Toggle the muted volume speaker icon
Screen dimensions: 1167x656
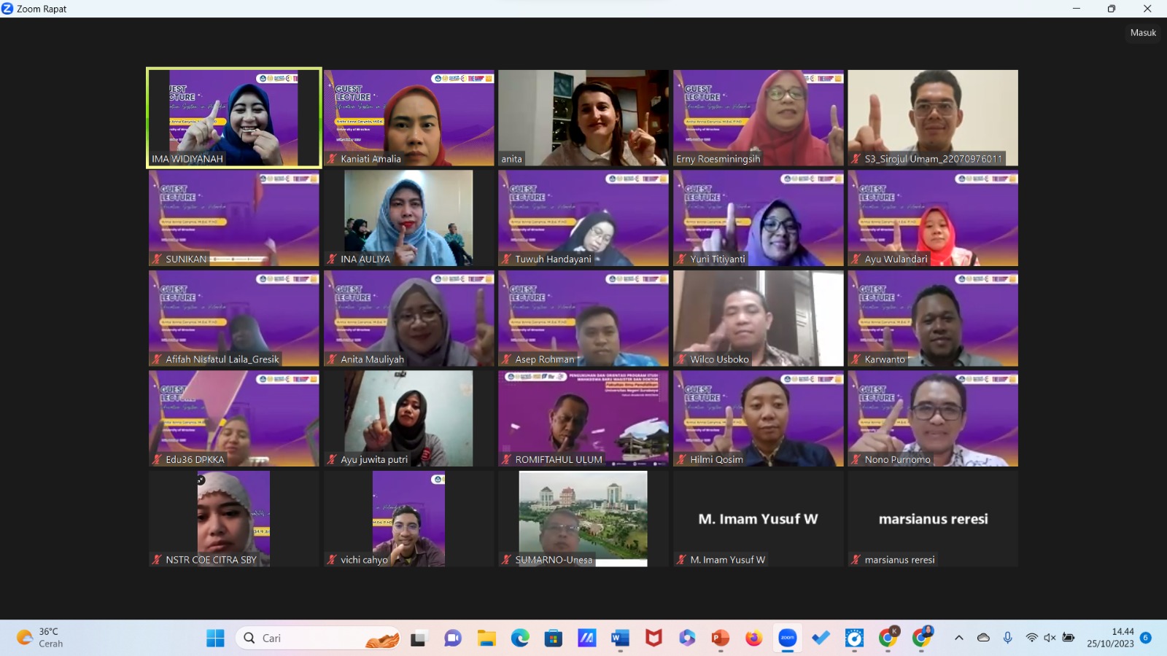1050,638
